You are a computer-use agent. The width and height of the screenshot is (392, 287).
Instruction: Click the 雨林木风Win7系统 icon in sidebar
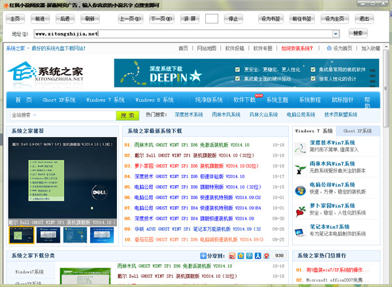point(301,168)
